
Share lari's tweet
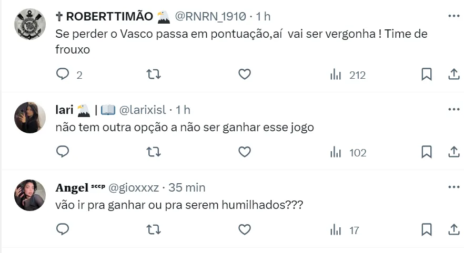[453, 152]
